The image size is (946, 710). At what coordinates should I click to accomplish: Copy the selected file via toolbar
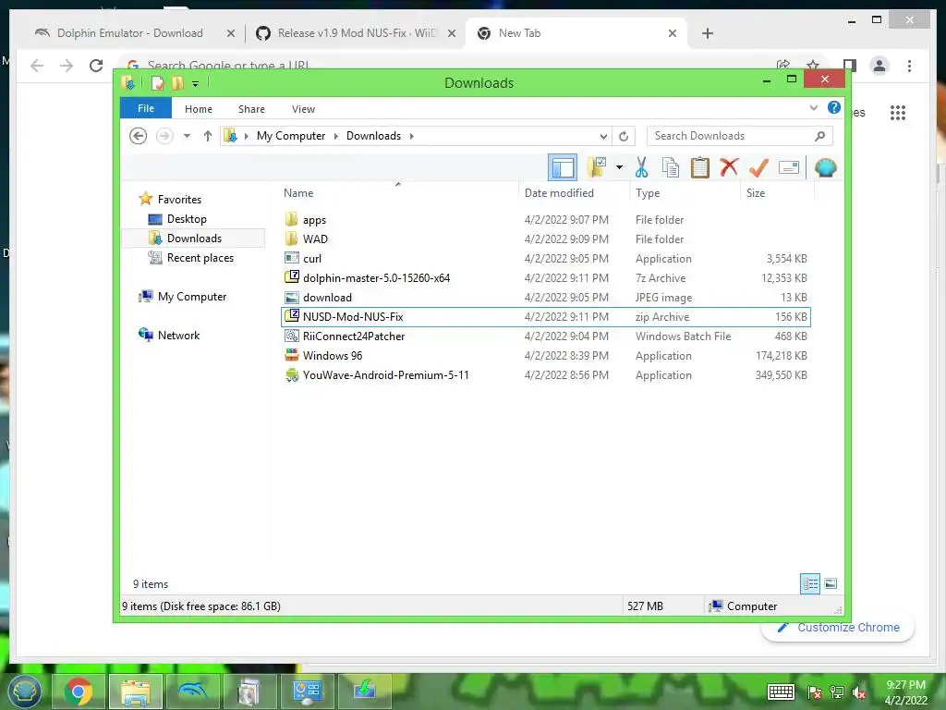click(671, 167)
